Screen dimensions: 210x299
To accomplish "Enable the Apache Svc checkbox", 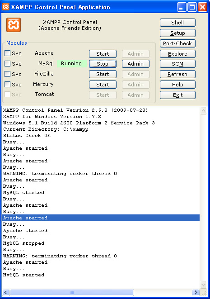I will [x=7, y=53].
